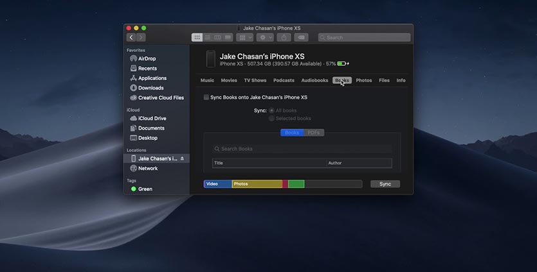537x272 pixels.
Task: Open the gear action menu
Action: [x=265, y=37]
